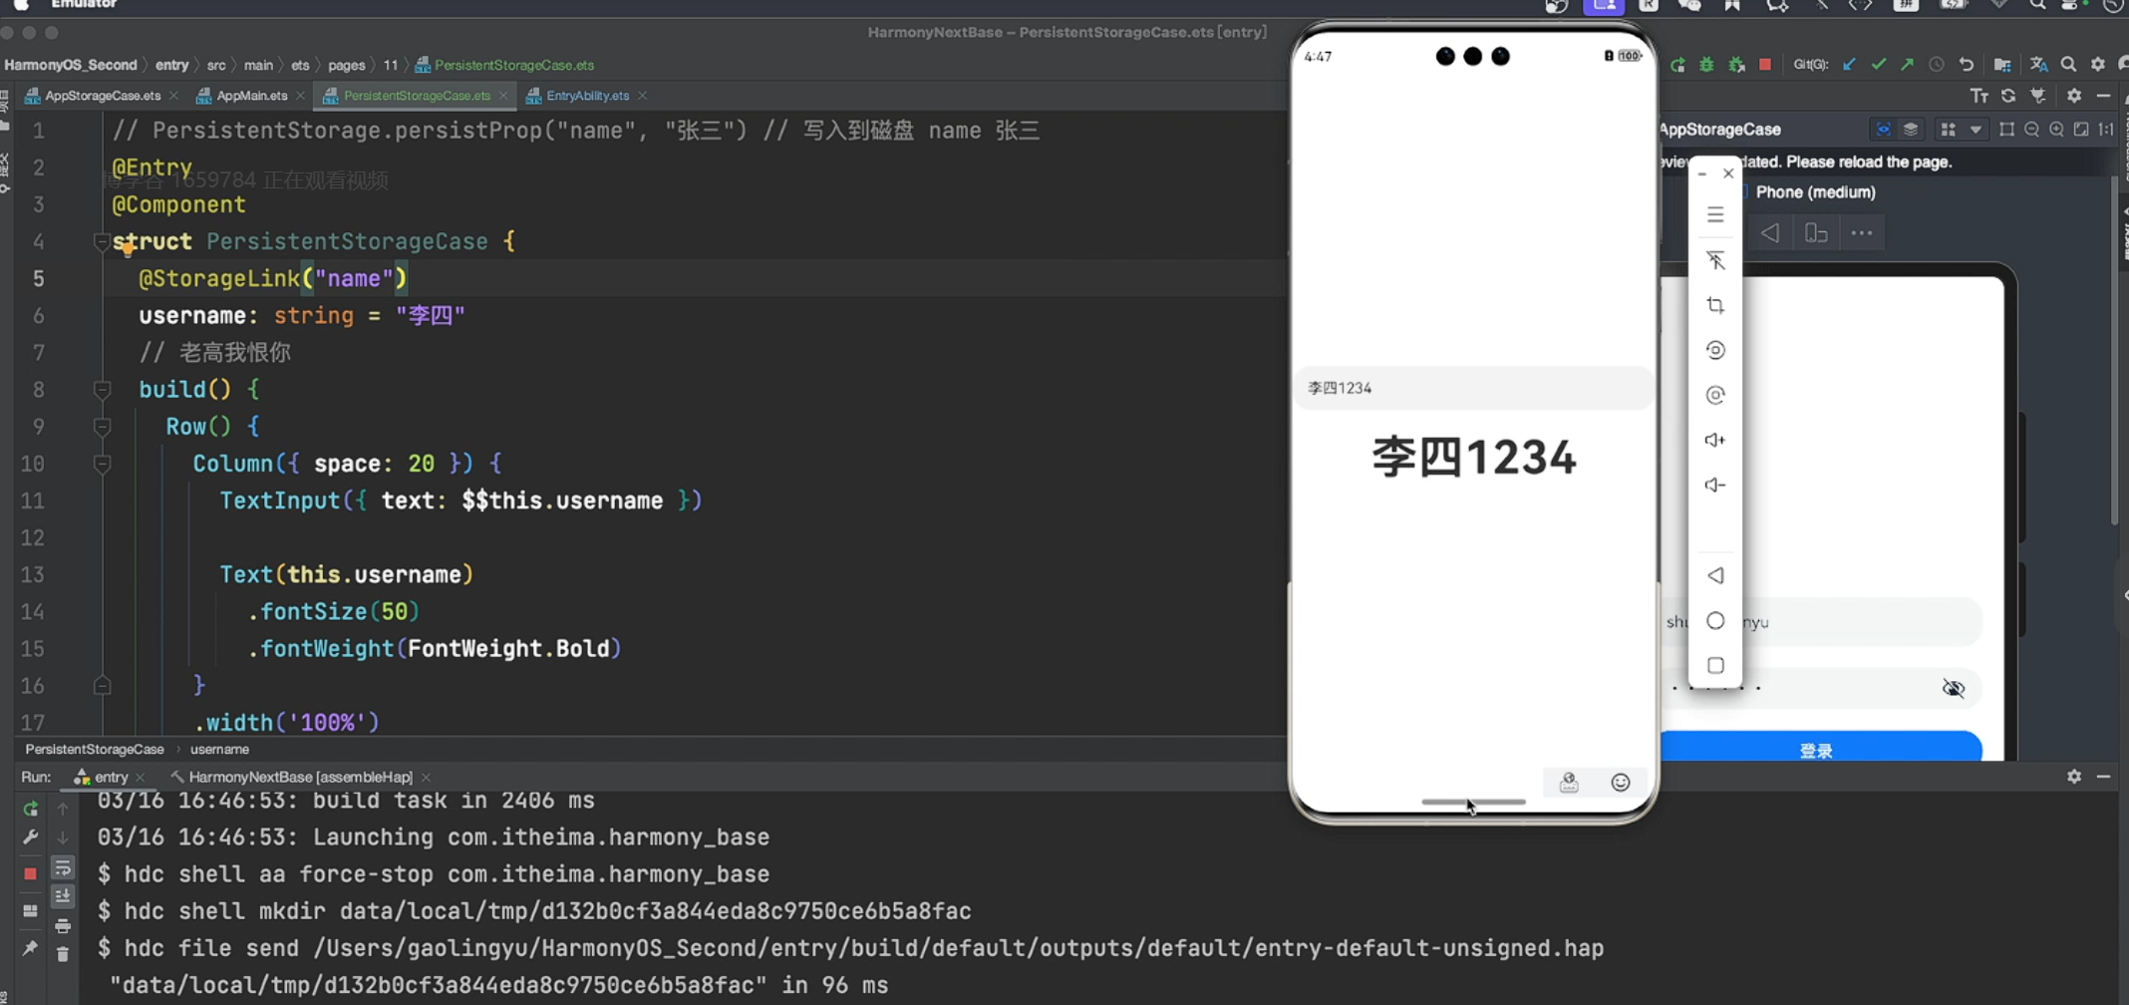Open Previewer more options ellipsis
The image size is (2129, 1005).
point(1862,233)
